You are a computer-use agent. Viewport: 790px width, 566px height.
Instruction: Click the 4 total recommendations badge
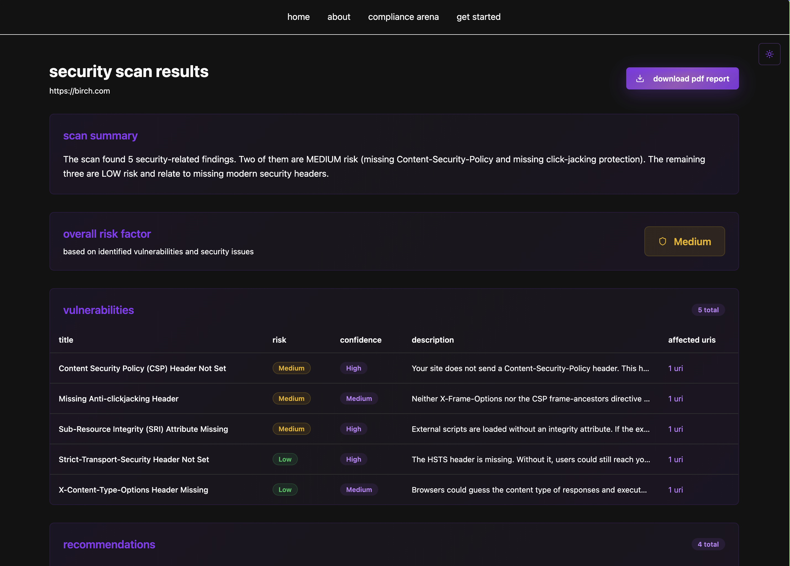(x=708, y=544)
